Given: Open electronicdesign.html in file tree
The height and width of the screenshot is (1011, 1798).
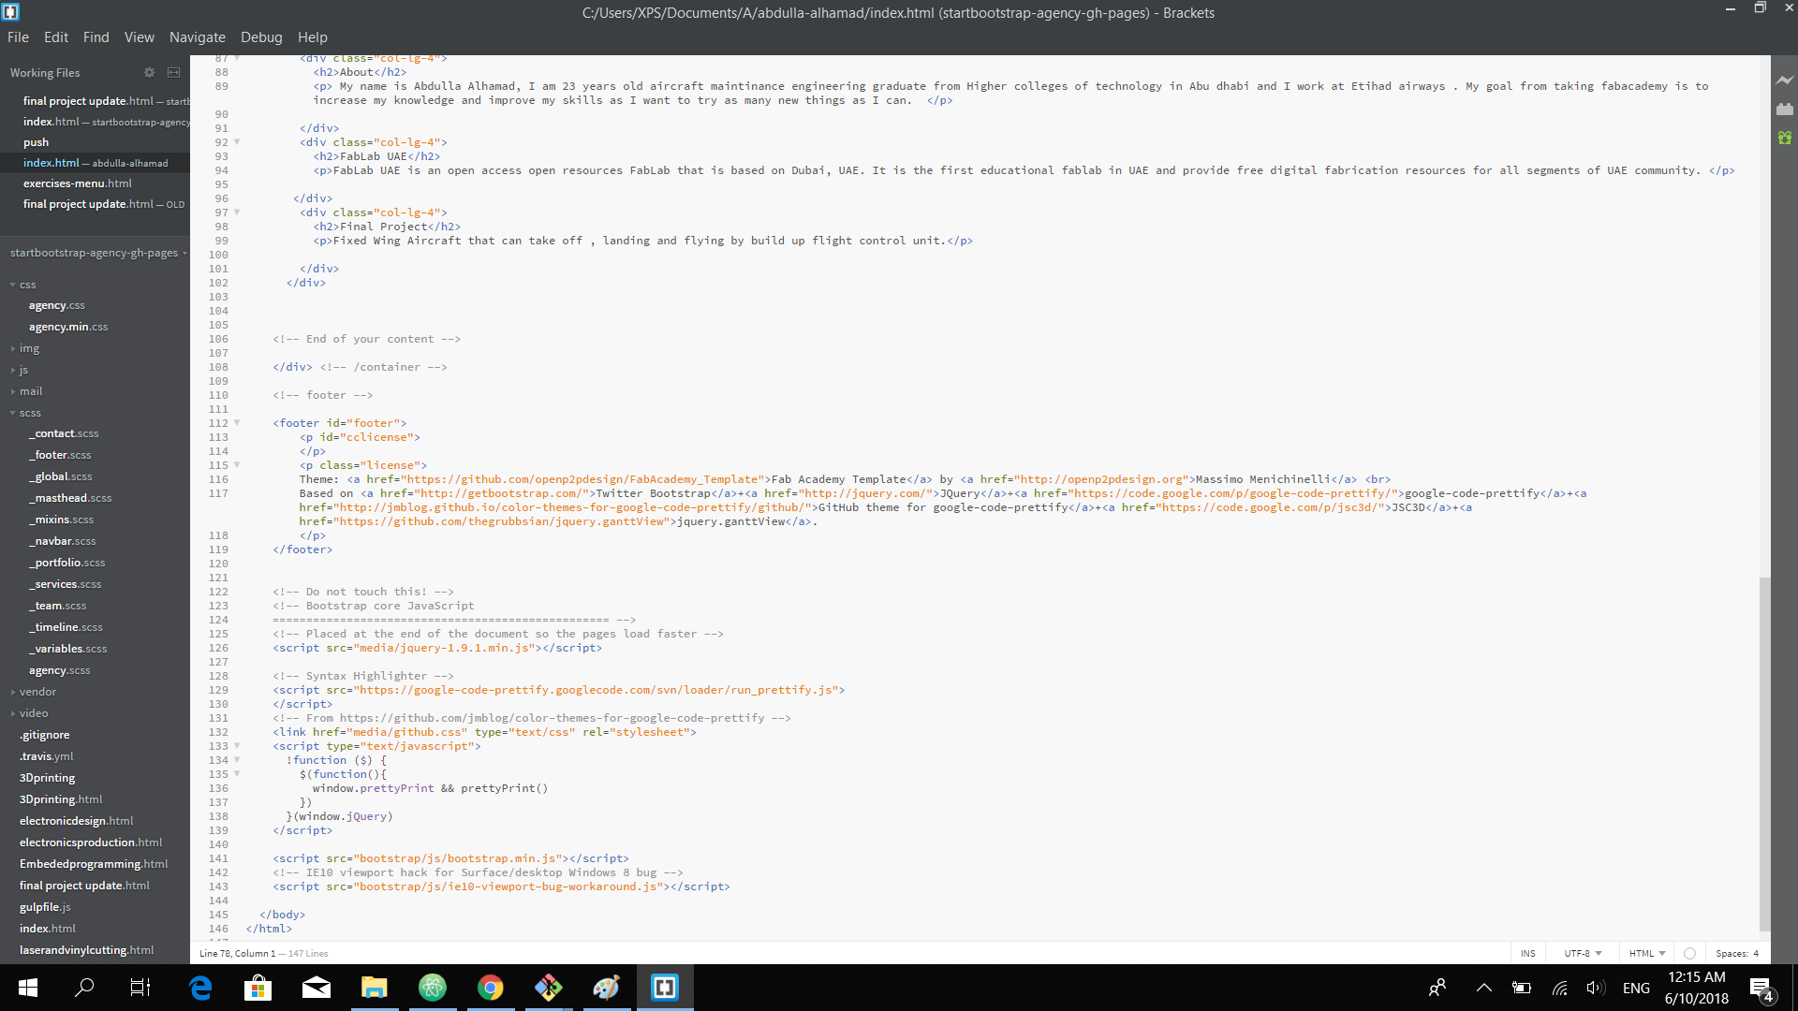Looking at the screenshot, I should [77, 821].
